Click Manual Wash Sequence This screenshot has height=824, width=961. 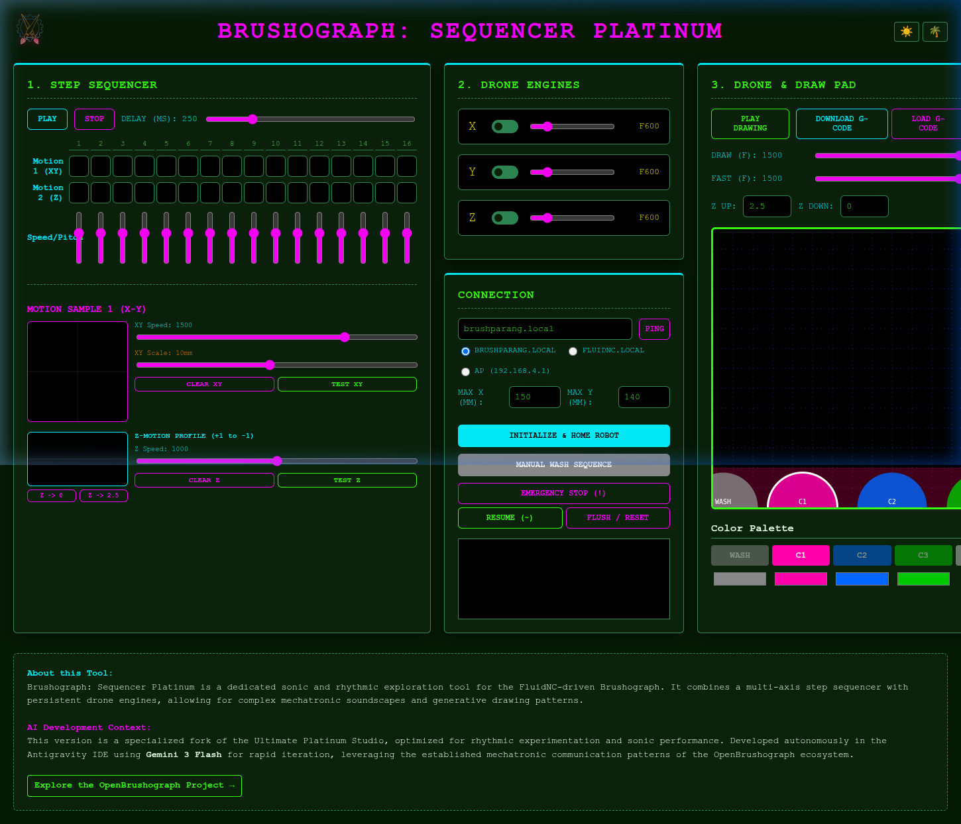(564, 465)
